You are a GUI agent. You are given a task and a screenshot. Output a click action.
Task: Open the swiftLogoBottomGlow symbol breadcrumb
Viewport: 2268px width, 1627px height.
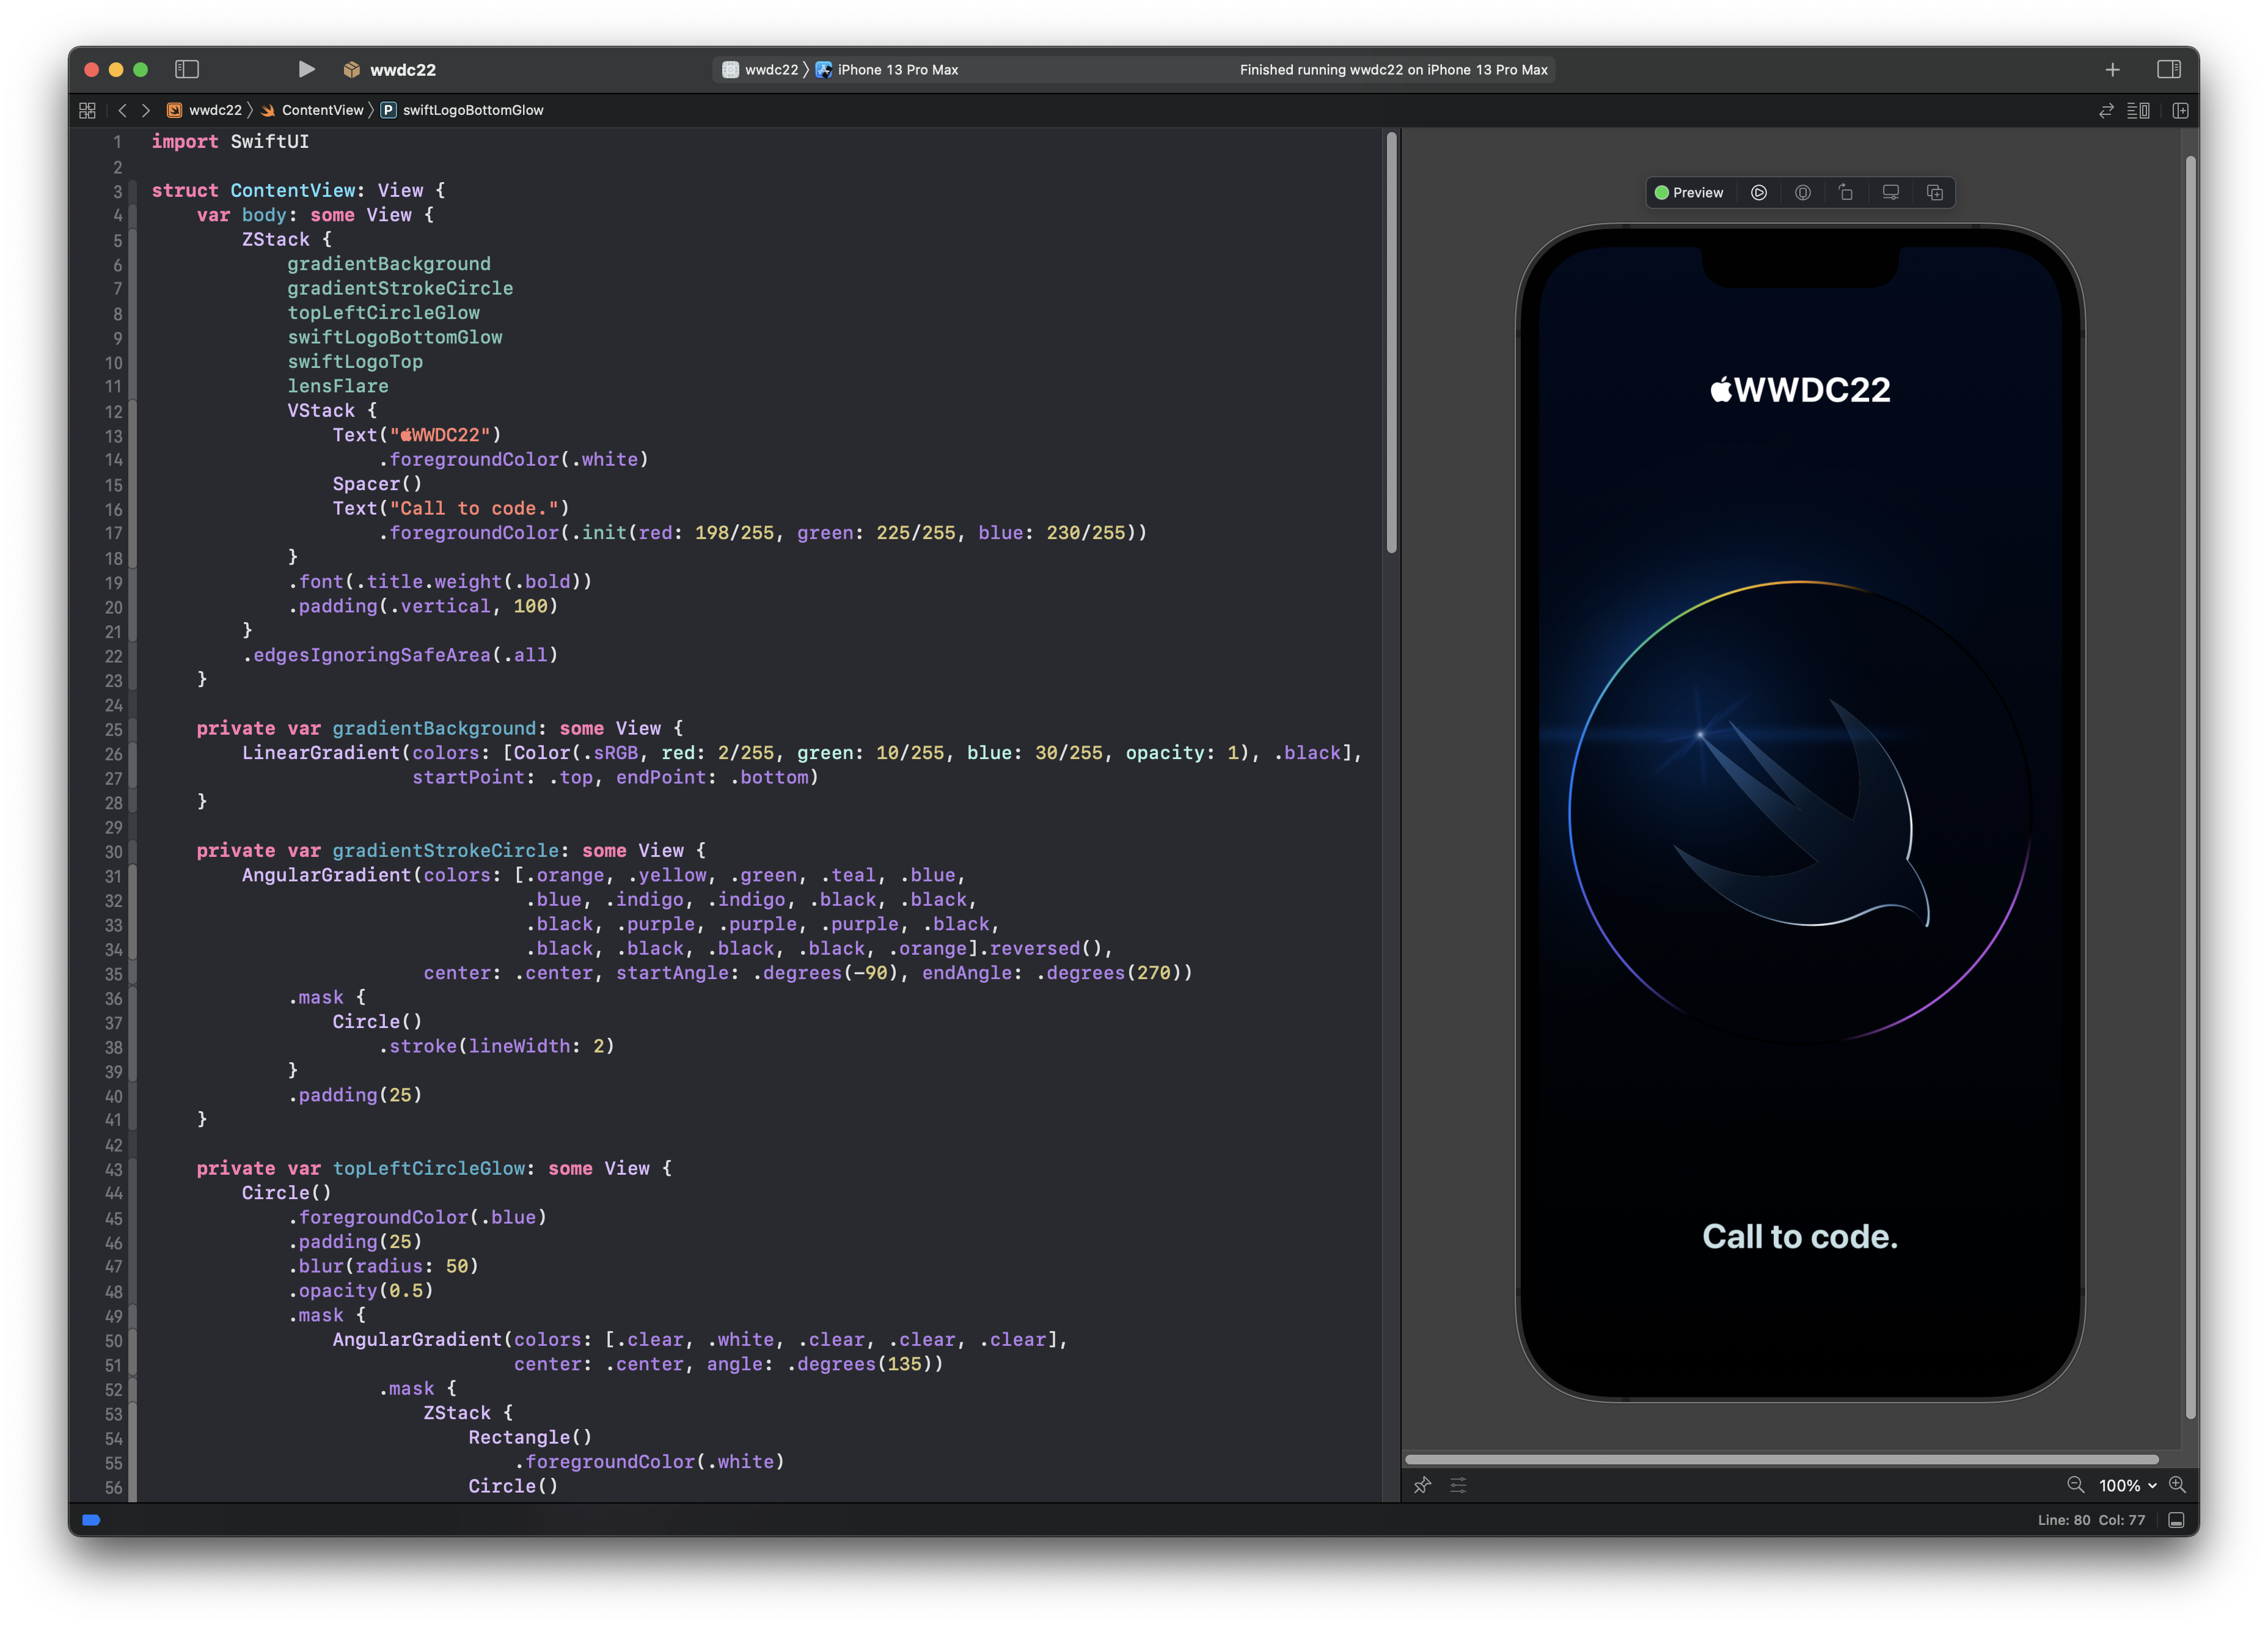click(x=472, y=110)
